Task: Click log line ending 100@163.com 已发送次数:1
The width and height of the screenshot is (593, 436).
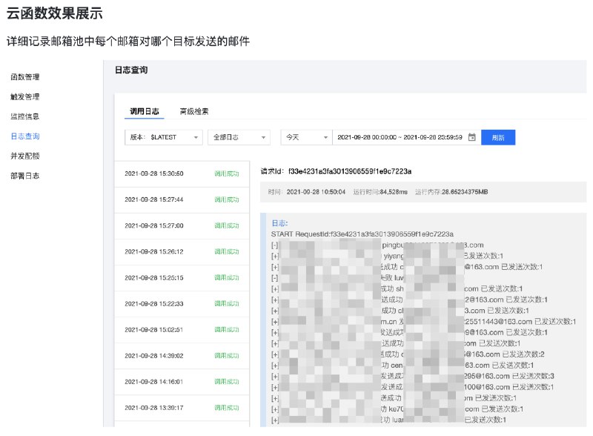Action: pos(412,387)
